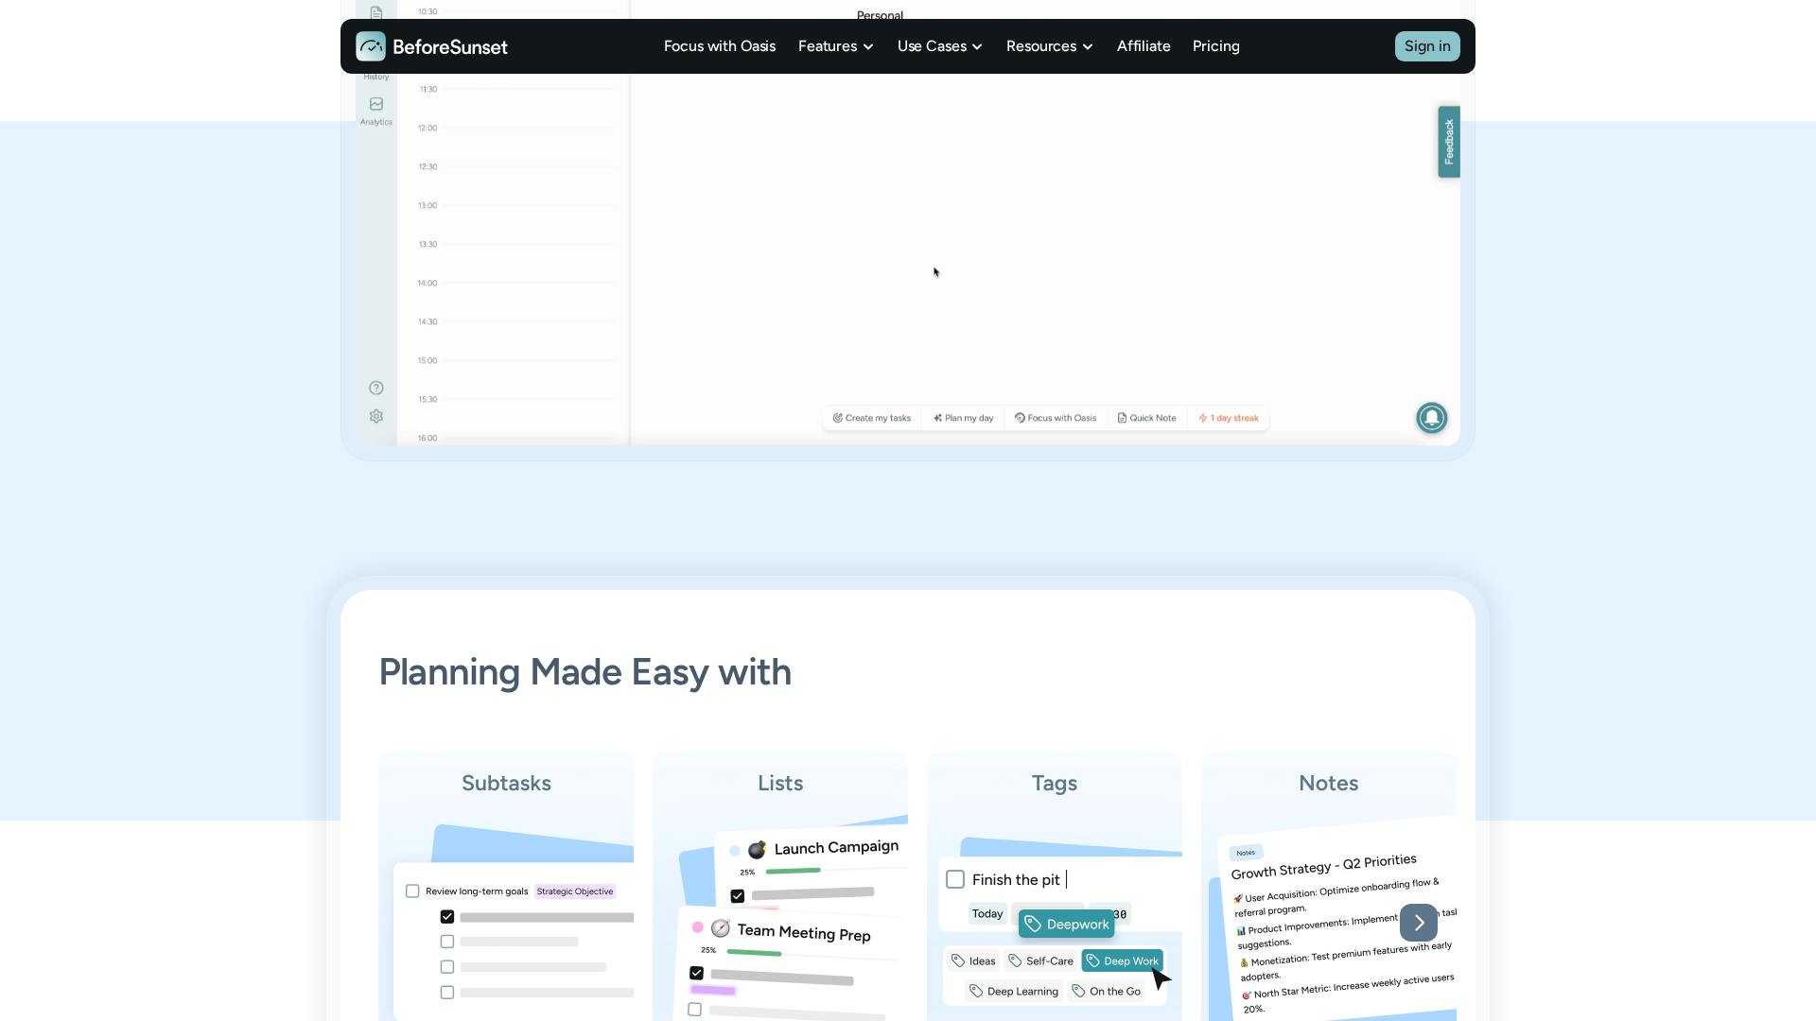
Task: Click the help question mark icon
Action: (x=376, y=388)
